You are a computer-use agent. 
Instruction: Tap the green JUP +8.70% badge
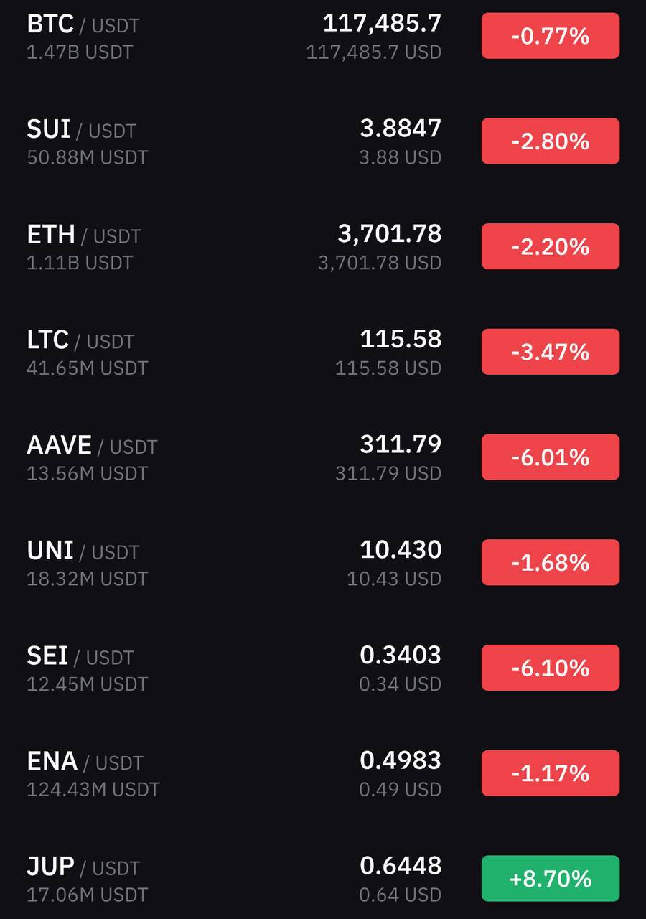click(551, 878)
